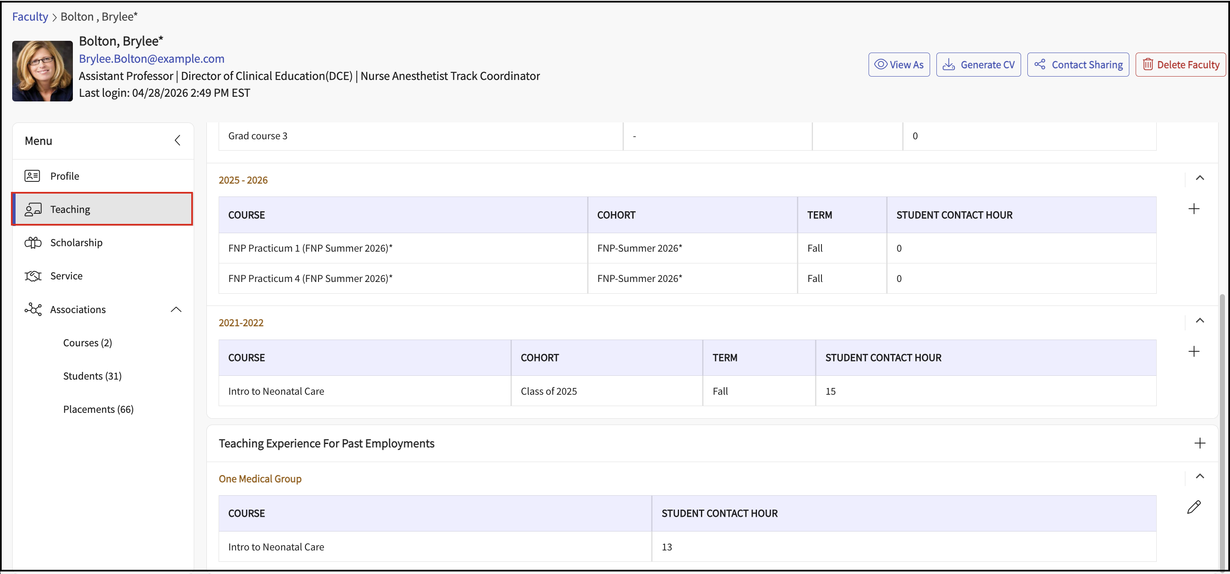
Task: Collapse the 2025 - 2026 section
Action: tap(1199, 178)
